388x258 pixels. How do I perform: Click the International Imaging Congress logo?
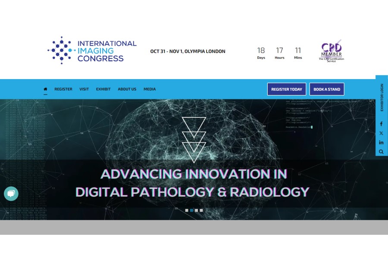(x=92, y=50)
